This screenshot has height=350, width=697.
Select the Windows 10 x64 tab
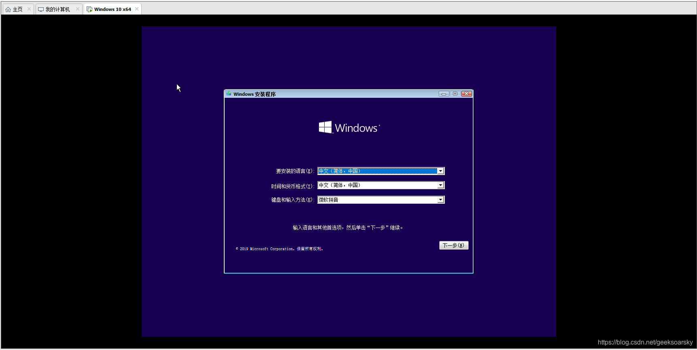tap(113, 9)
